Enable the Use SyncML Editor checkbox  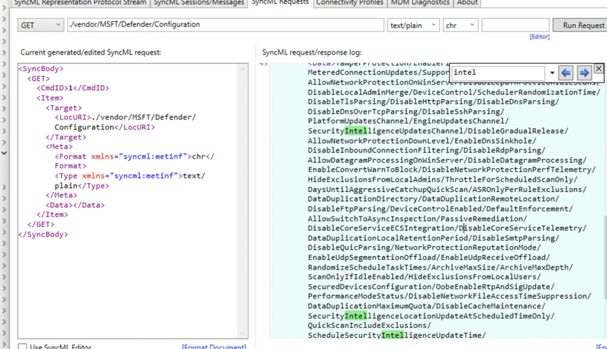pyautogui.click(x=22, y=347)
